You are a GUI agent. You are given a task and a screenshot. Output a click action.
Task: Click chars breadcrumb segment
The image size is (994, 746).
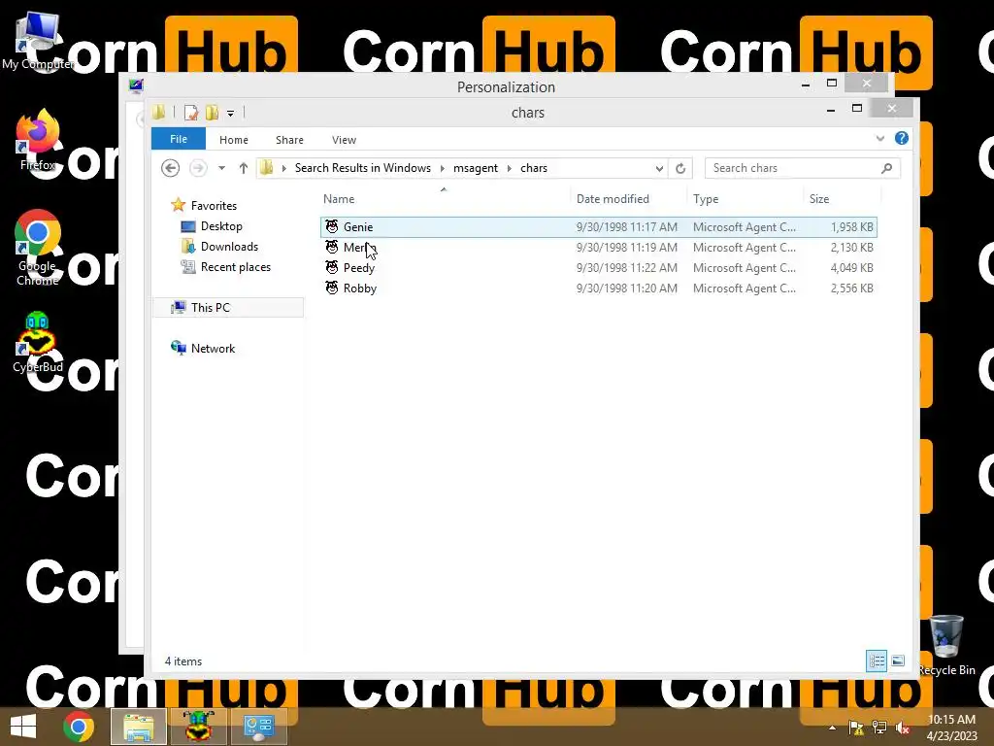point(534,168)
